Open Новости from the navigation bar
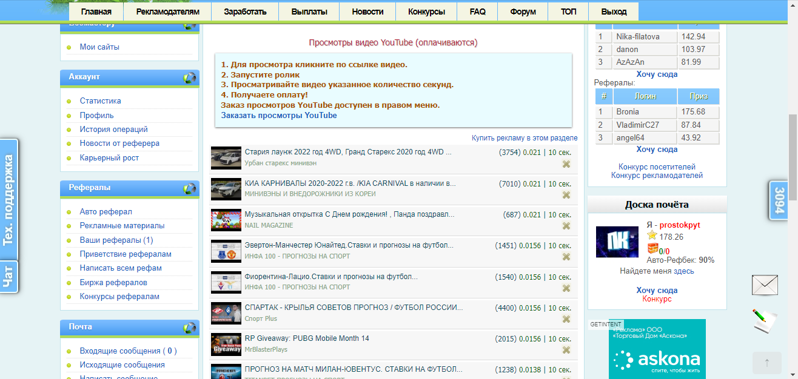Screen dimensions: 798x379 (367, 12)
